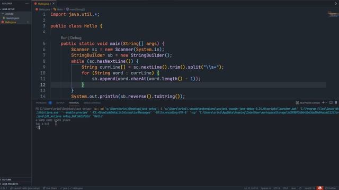
Task: Click the JavaSE runtime status item
Action: 309,188
